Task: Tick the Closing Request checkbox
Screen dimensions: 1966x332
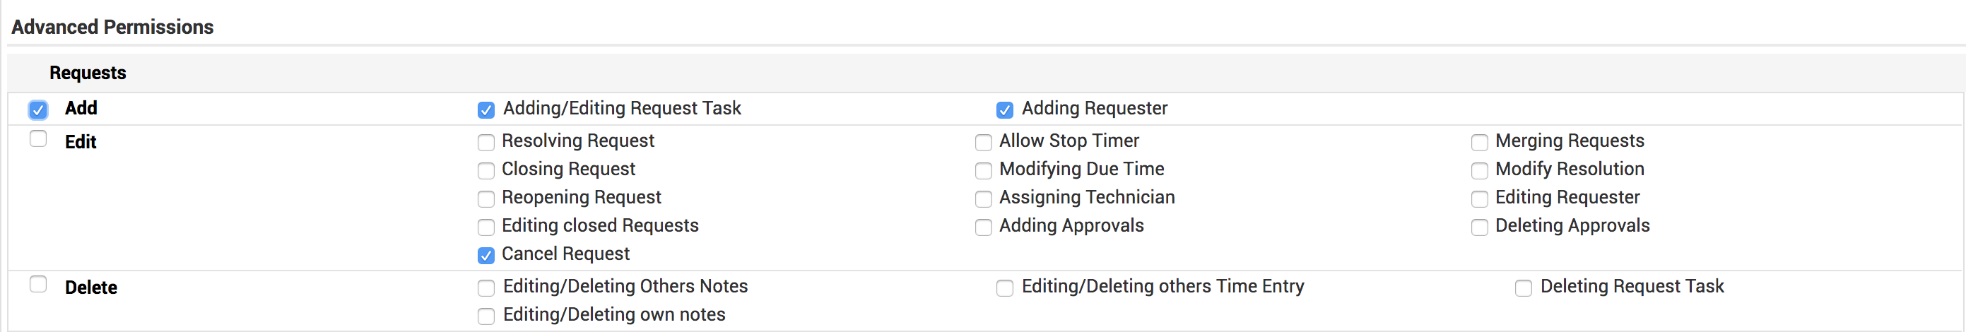Action: pyautogui.click(x=486, y=171)
